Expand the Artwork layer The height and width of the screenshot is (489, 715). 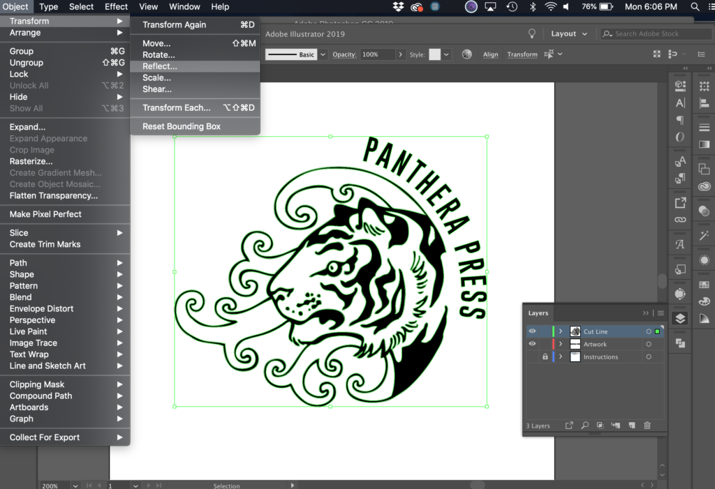pyautogui.click(x=561, y=344)
